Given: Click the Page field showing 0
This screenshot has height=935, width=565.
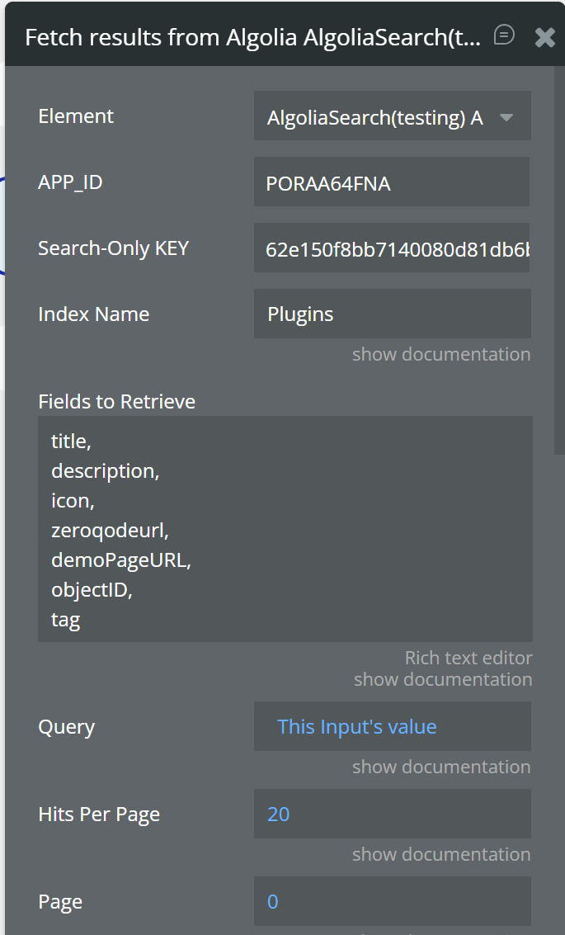Looking at the screenshot, I should [x=391, y=901].
